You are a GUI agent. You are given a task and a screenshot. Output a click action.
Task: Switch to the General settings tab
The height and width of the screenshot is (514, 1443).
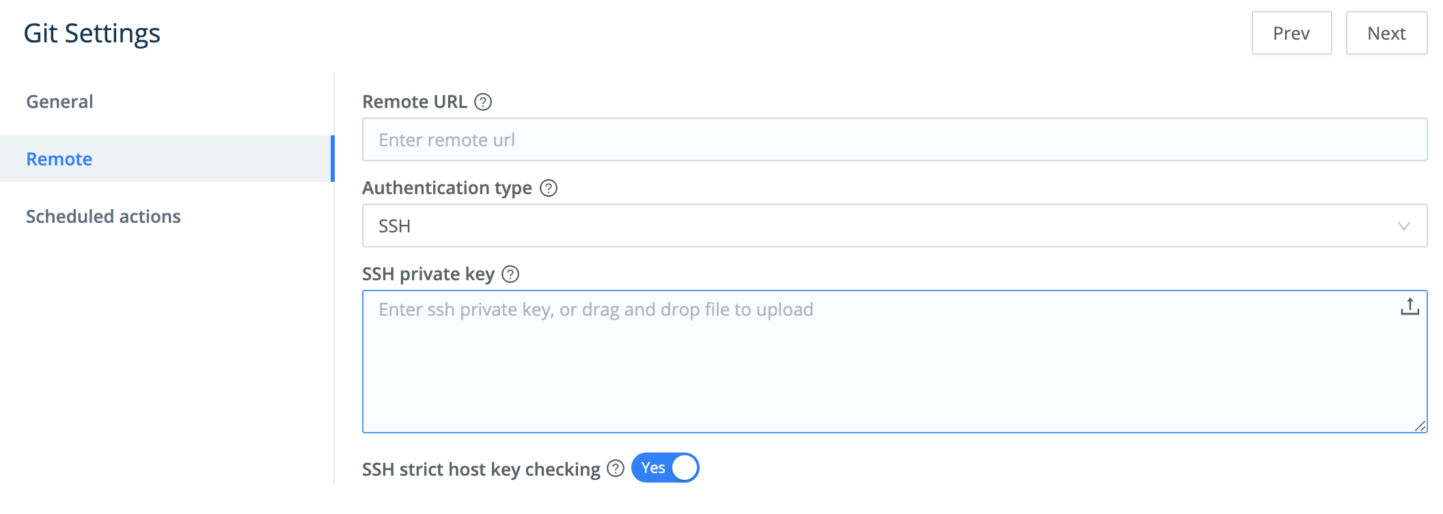coord(59,101)
